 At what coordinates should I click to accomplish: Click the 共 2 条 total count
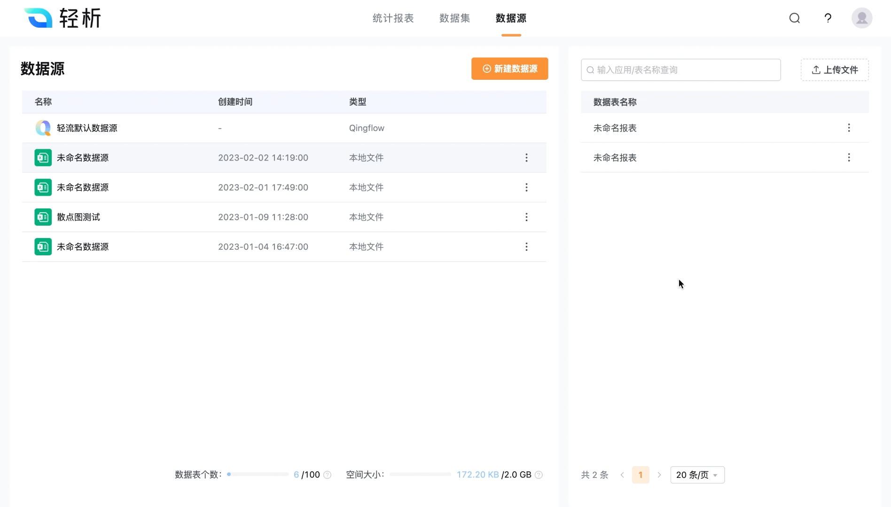(594, 475)
